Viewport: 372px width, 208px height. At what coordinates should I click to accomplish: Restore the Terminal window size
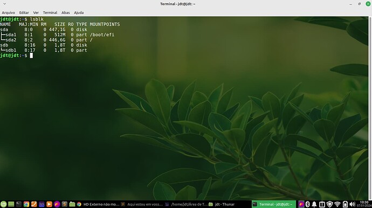(x=359, y=4)
